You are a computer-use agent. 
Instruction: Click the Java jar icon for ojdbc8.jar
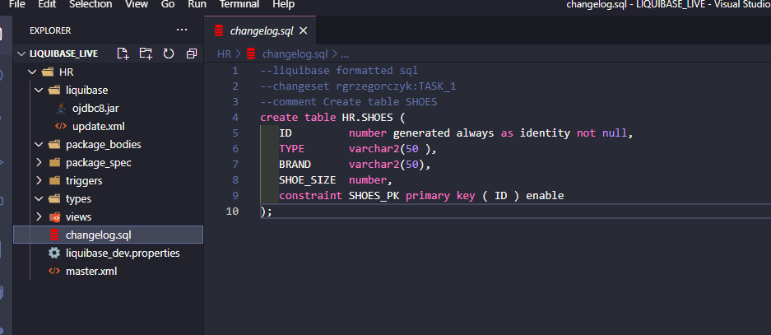tap(61, 108)
